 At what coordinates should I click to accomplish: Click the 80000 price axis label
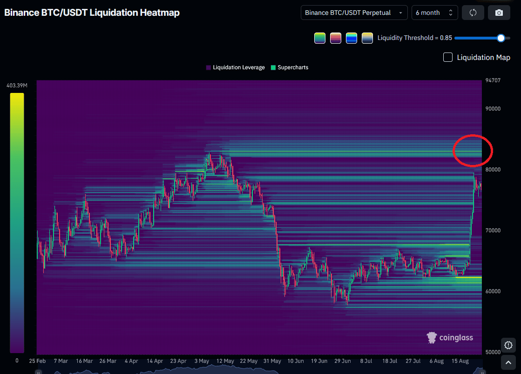tap(493, 170)
